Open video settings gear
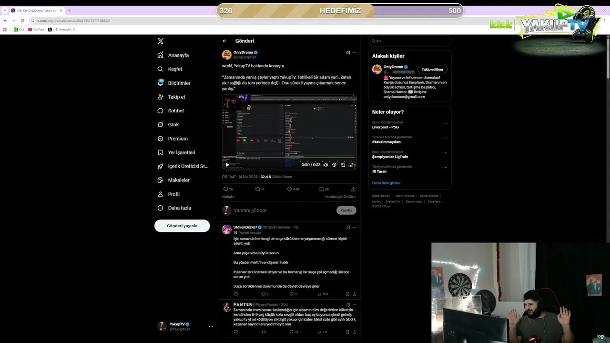Image resolution: width=610 pixels, height=343 pixels. click(x=334, y=165)
